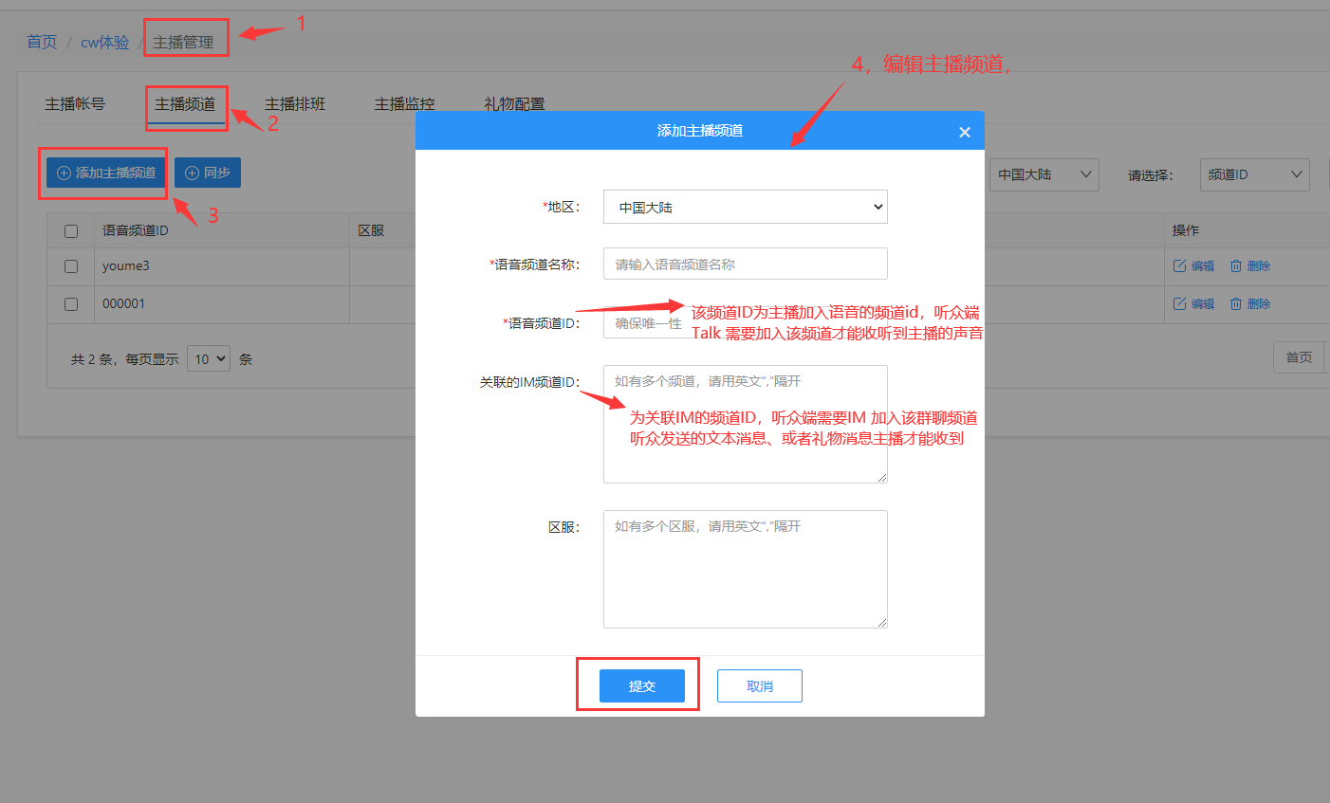Screen dimensions: 1330x803
Task: Open cw体验 breadcrumb link
Action: coord(104,42)
